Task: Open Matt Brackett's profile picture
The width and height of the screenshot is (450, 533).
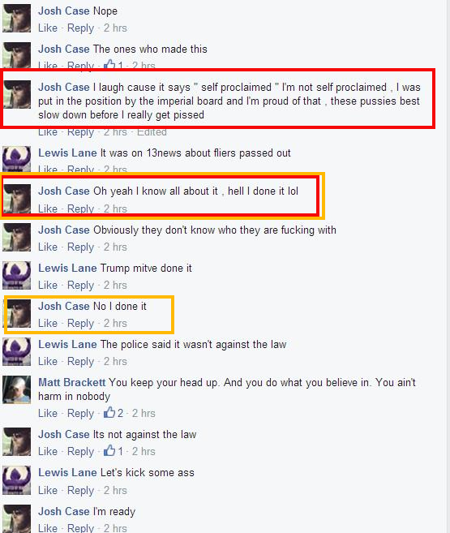Action: coord(17,390)
